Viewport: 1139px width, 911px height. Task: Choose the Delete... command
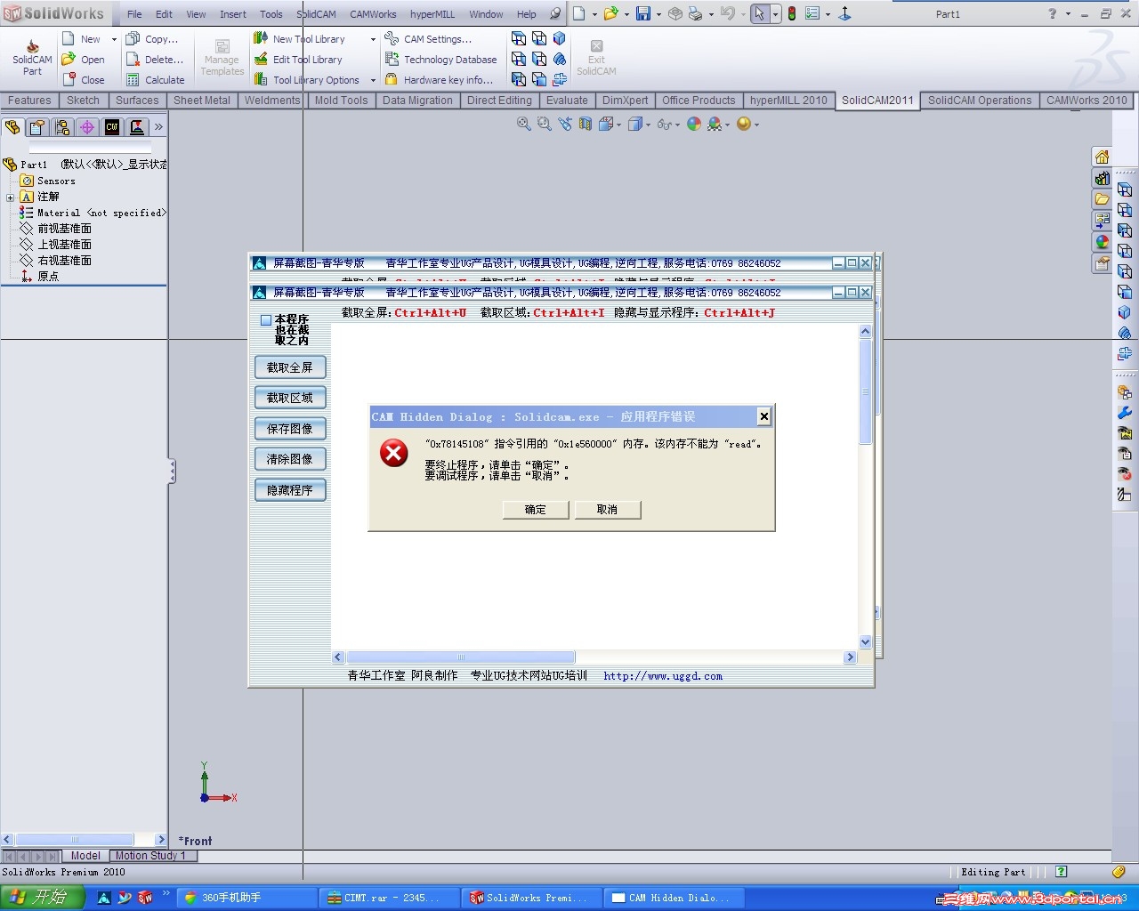(x=155, y=60)
